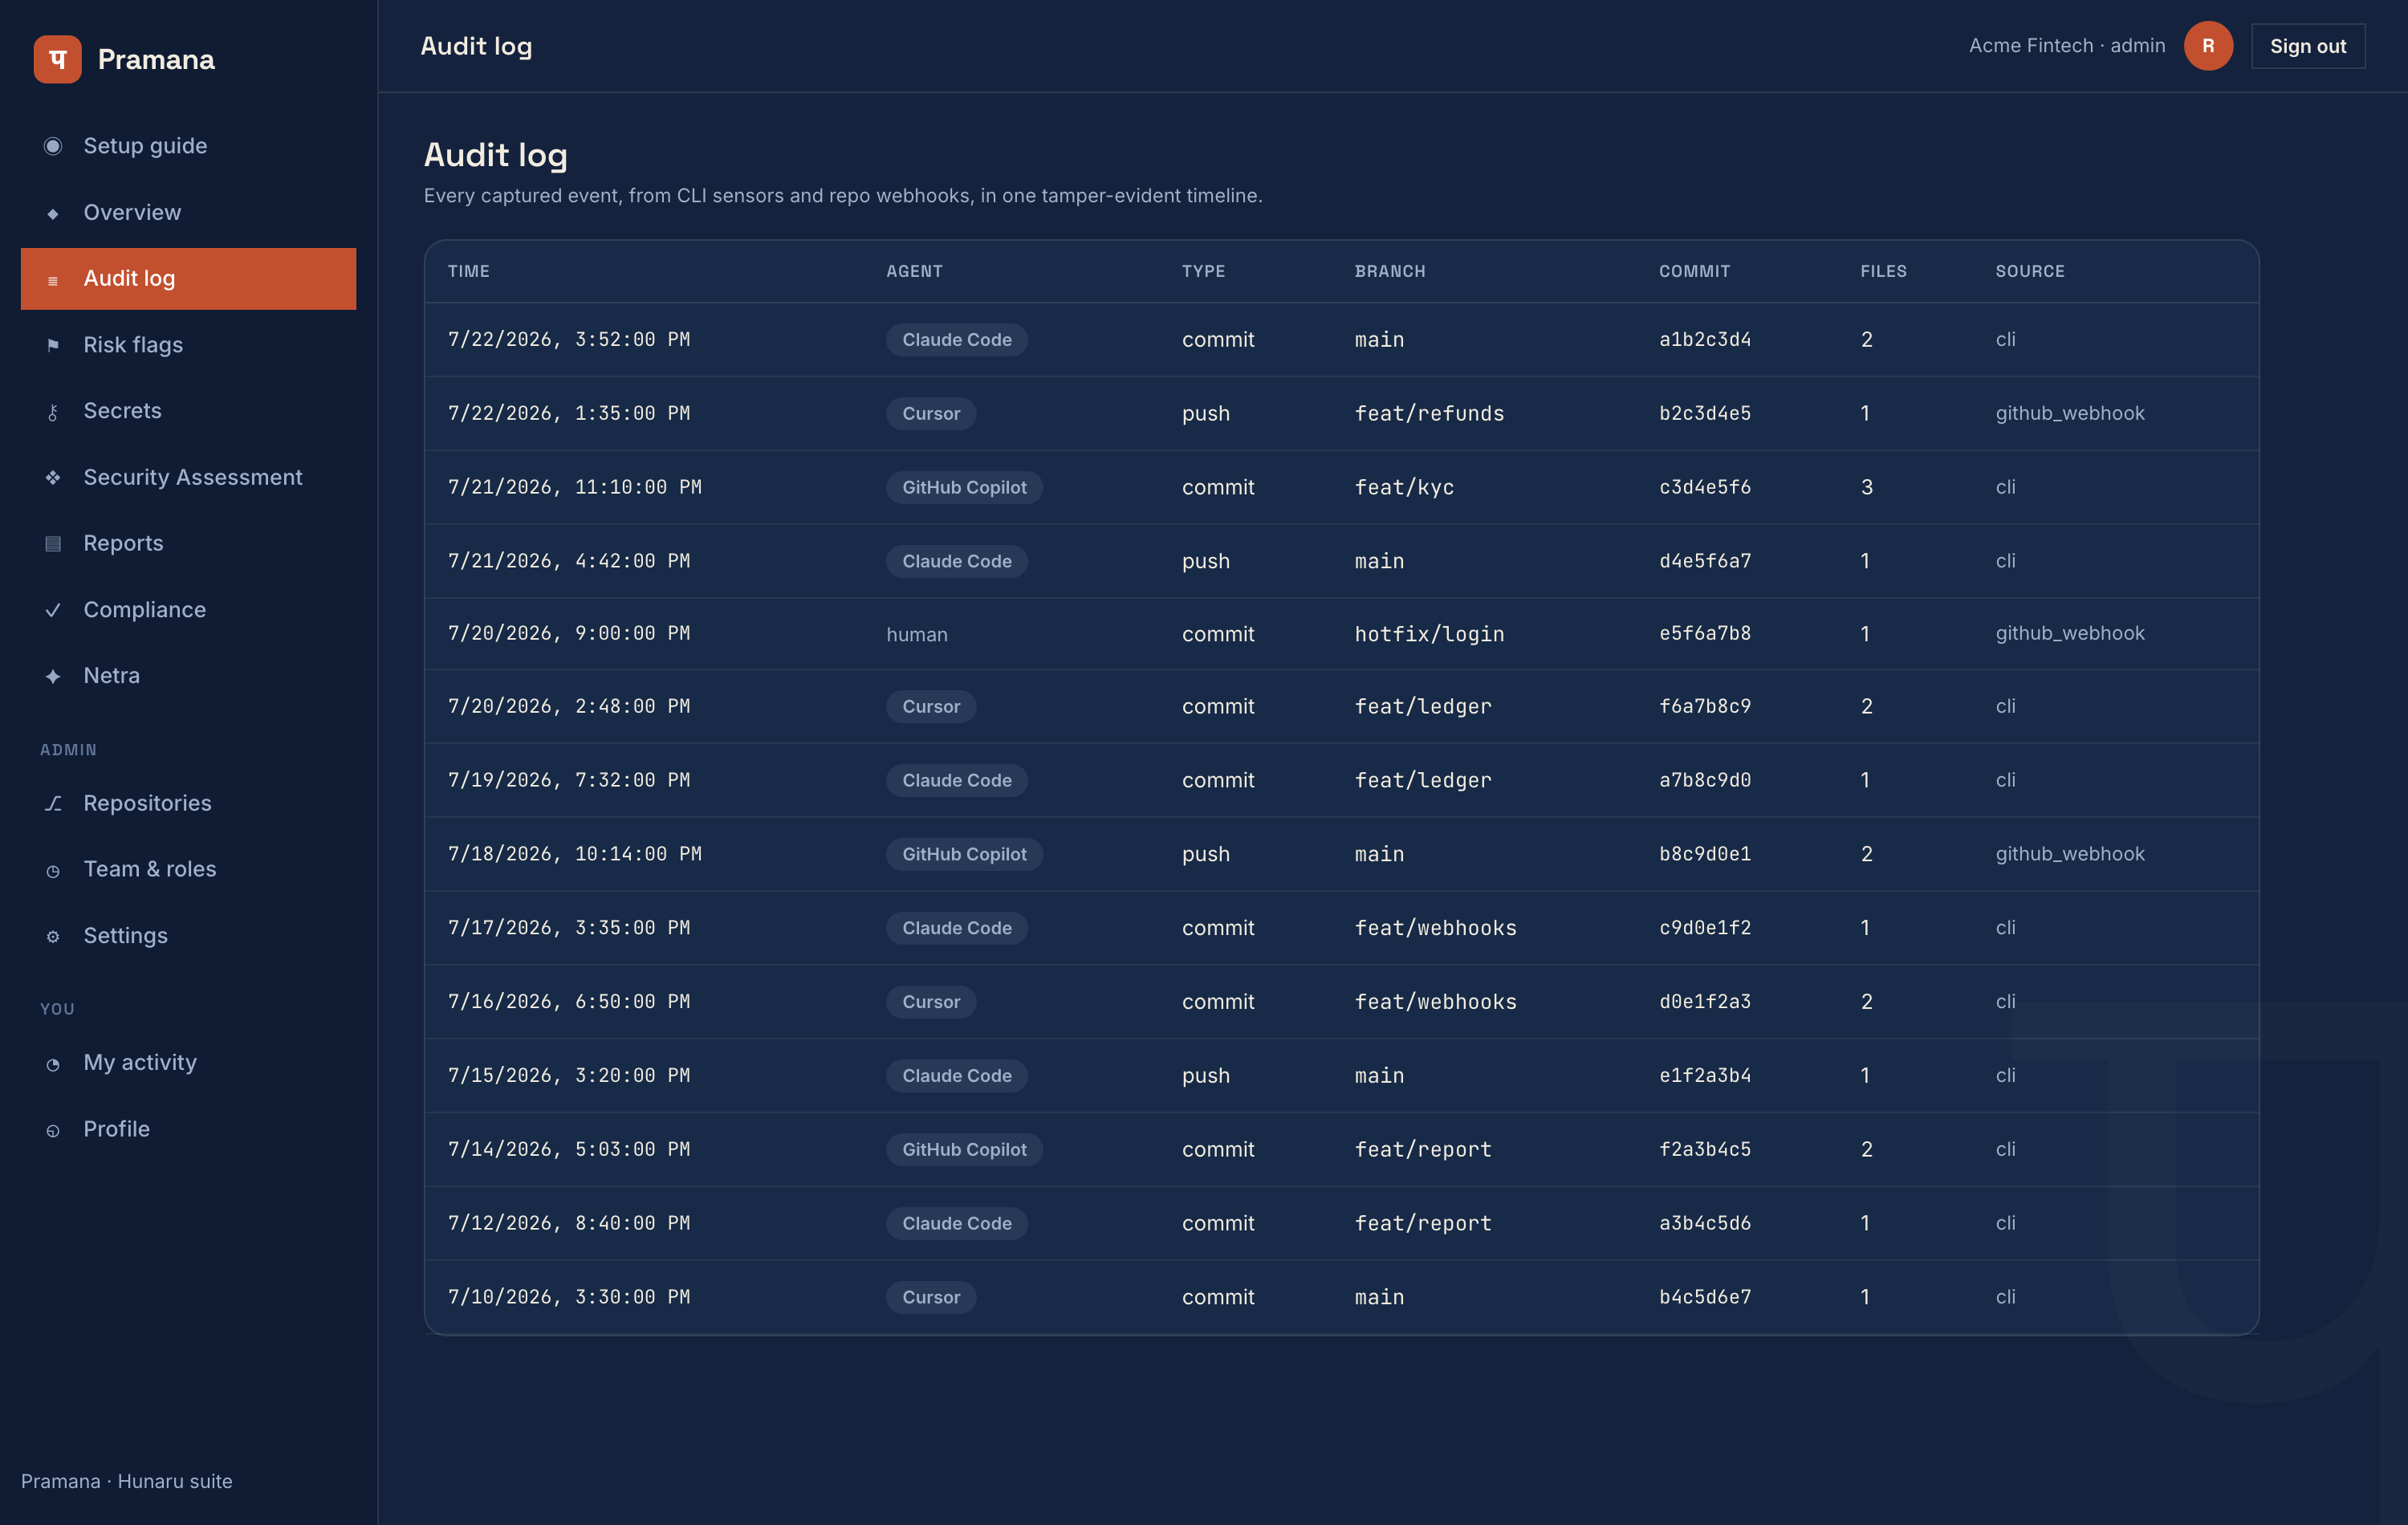This screenshot has height=1525, width=2408.
Task: Click commit hash f2a3b4c5
Action: pos(1705,1149)
